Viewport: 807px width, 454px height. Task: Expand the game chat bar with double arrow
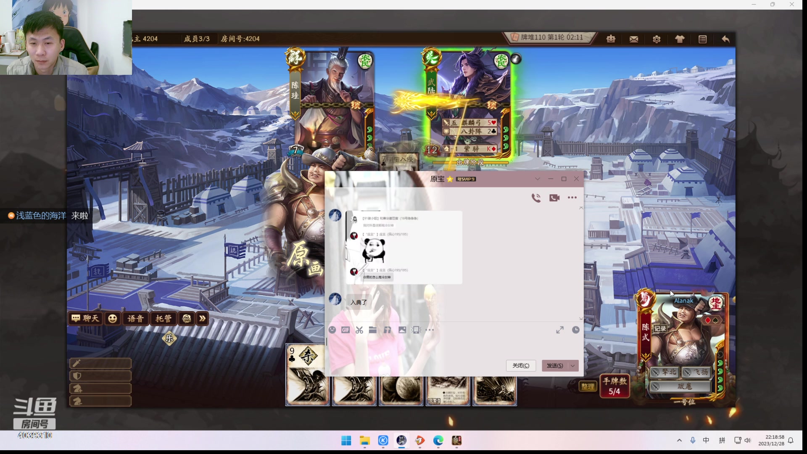[203, 319]
